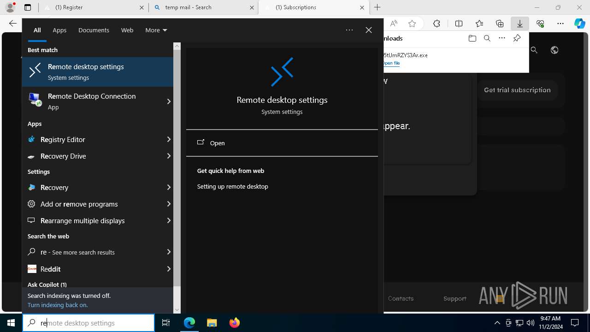The width and height of the screenshot is (590, 332).
Task: Click Read aloud icon in address bar
Action: tap(394, 24)
